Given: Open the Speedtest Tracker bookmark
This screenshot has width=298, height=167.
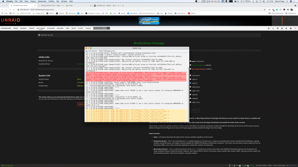Looking at the screenshot, I should coord(93,13).
